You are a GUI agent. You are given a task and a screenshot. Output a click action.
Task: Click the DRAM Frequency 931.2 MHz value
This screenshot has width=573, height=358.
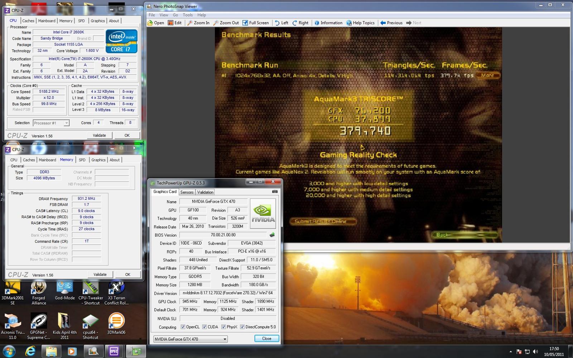coord(87,199)
